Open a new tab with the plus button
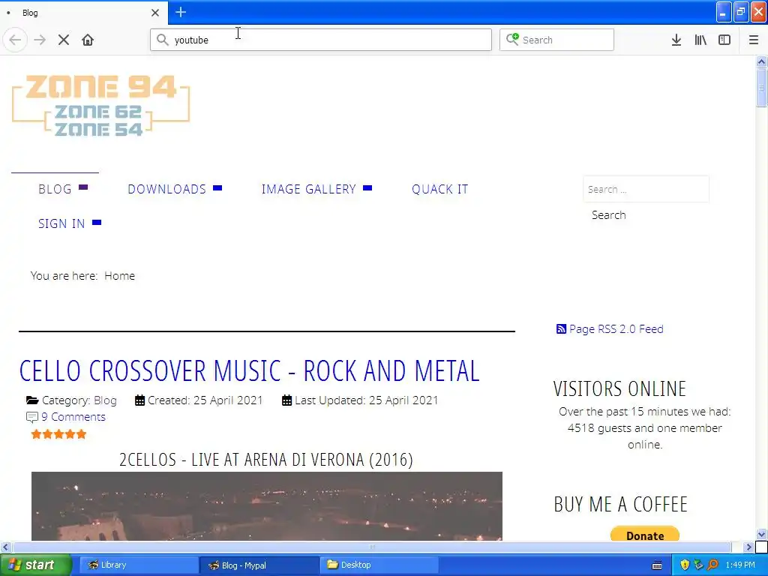Screen dimensions: 768x576 pyautogui.click(x=181, y=12)
